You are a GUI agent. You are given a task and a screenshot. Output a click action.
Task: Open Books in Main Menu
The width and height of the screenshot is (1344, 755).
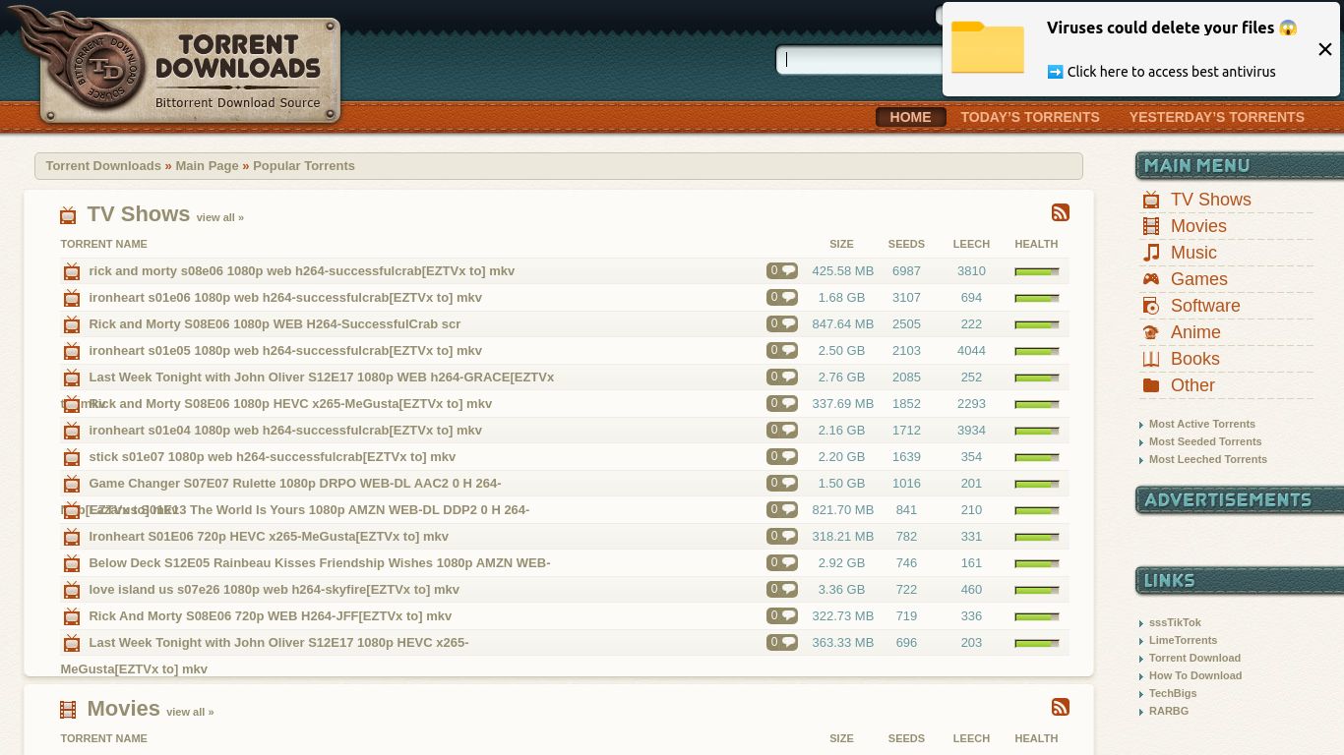1195,359
